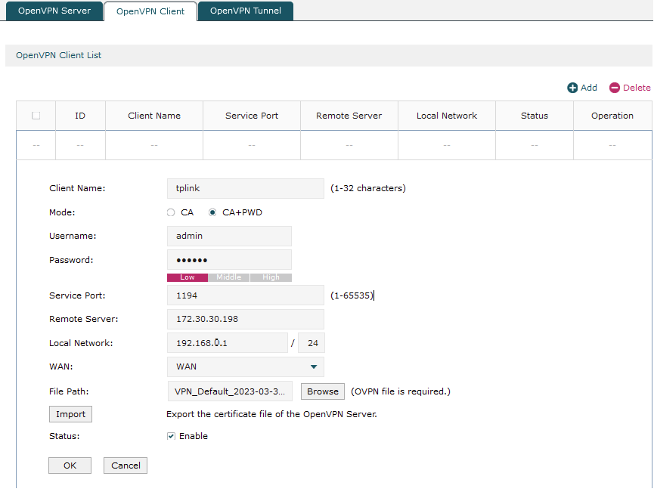Tick the select-all checkbox in table header
This screenshot has width=654, height=498.
point(36,116)
